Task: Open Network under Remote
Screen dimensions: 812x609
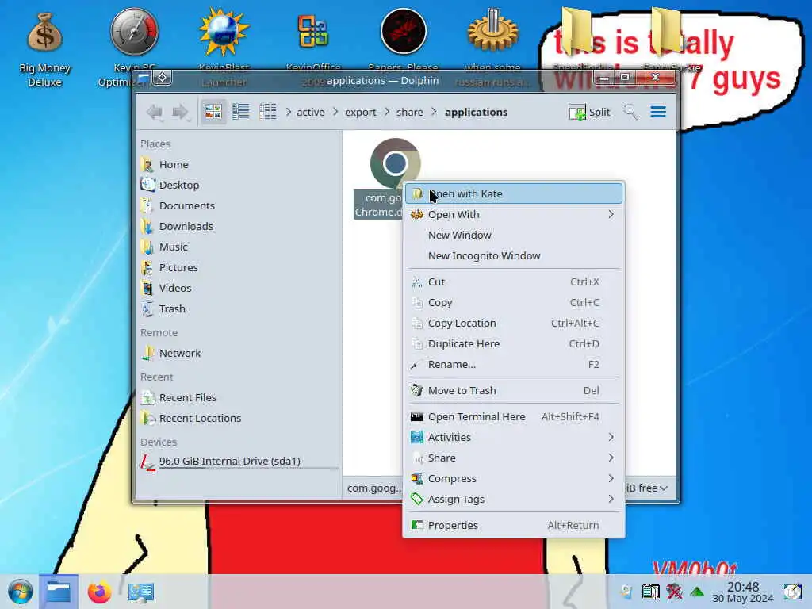Action: pyautogui.click(x=238, y=353)
